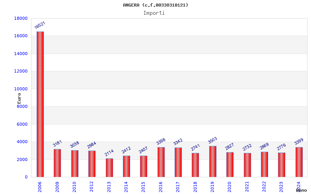Click the Euro y-axis label
The image size is (311, 194).
coord(19,99)
